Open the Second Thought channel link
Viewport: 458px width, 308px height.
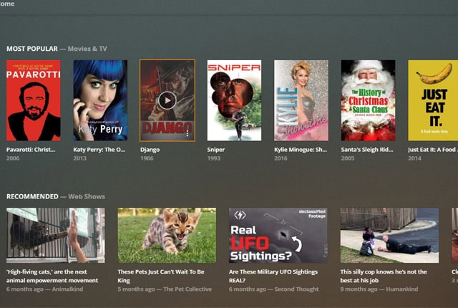pyautogui.click(x=296, y=289)
